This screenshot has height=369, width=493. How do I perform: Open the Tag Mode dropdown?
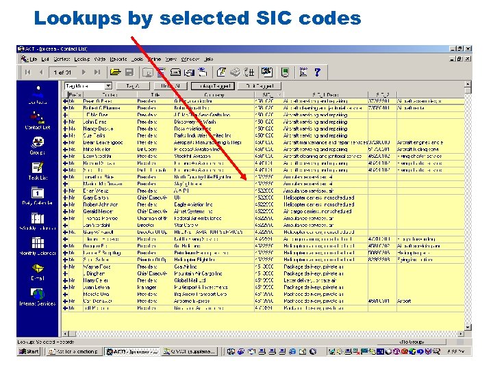(108, 86)
